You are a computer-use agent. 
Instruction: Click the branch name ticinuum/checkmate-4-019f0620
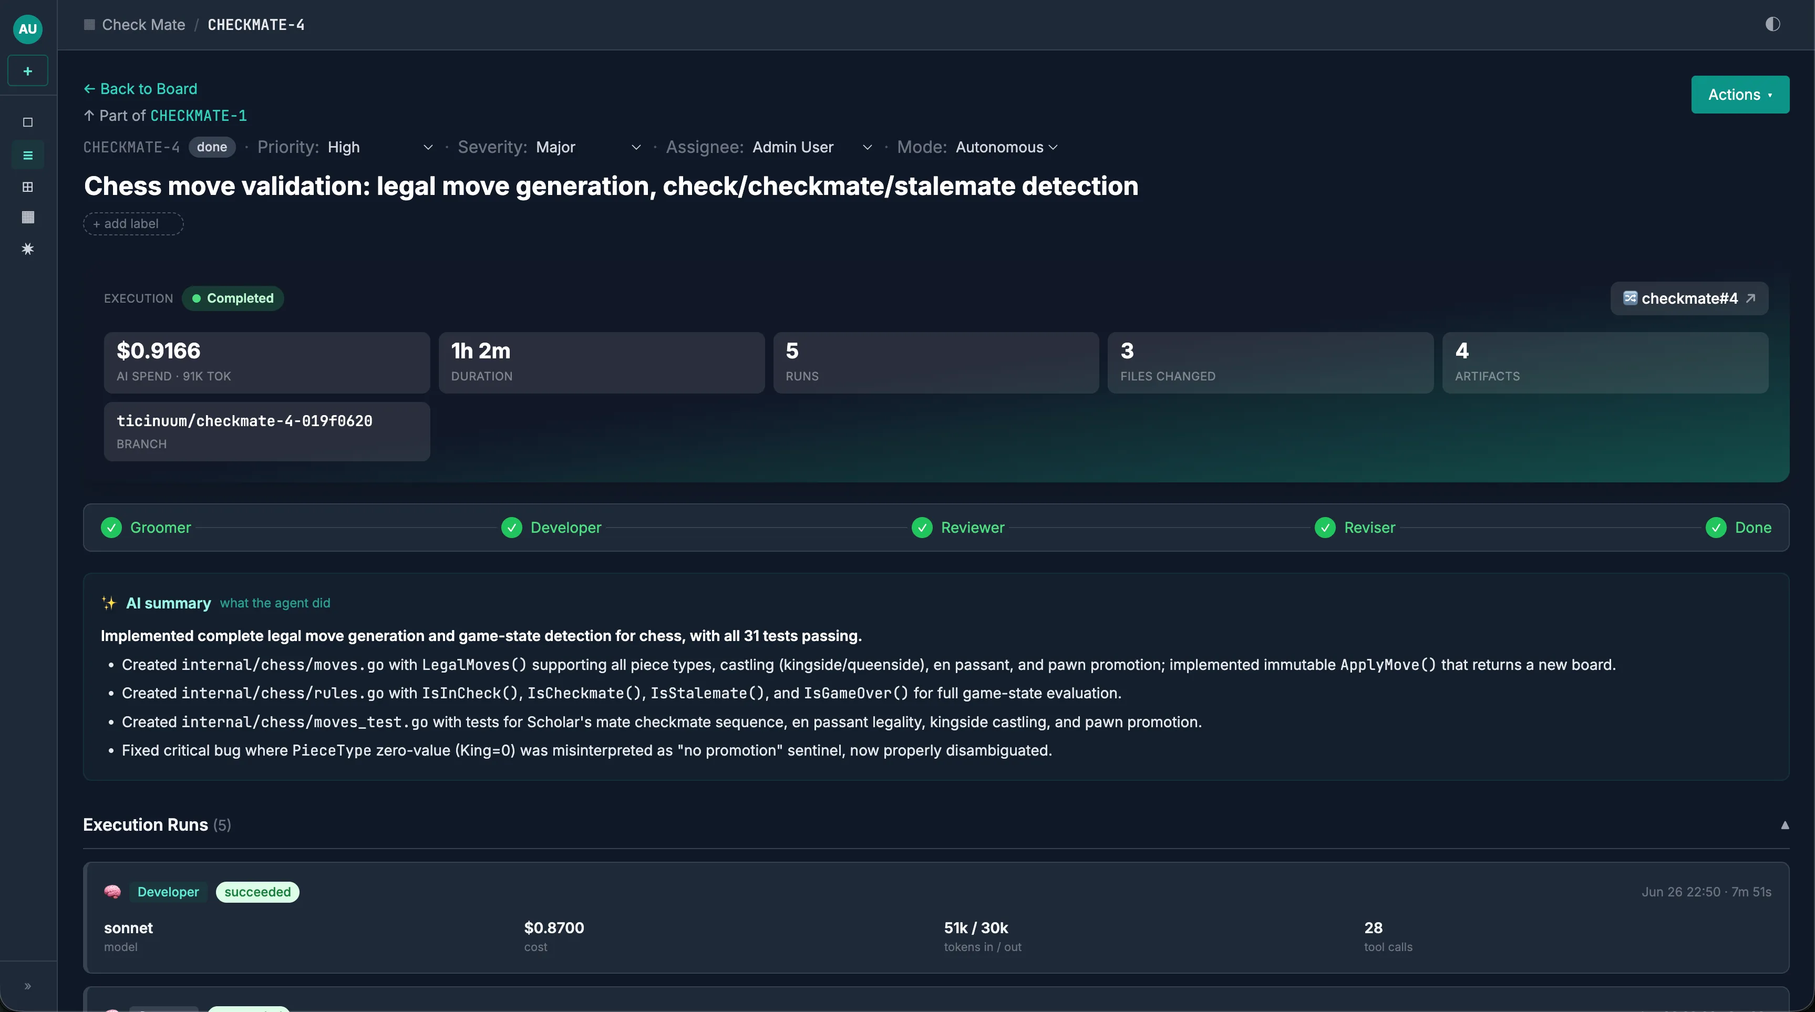244,421
